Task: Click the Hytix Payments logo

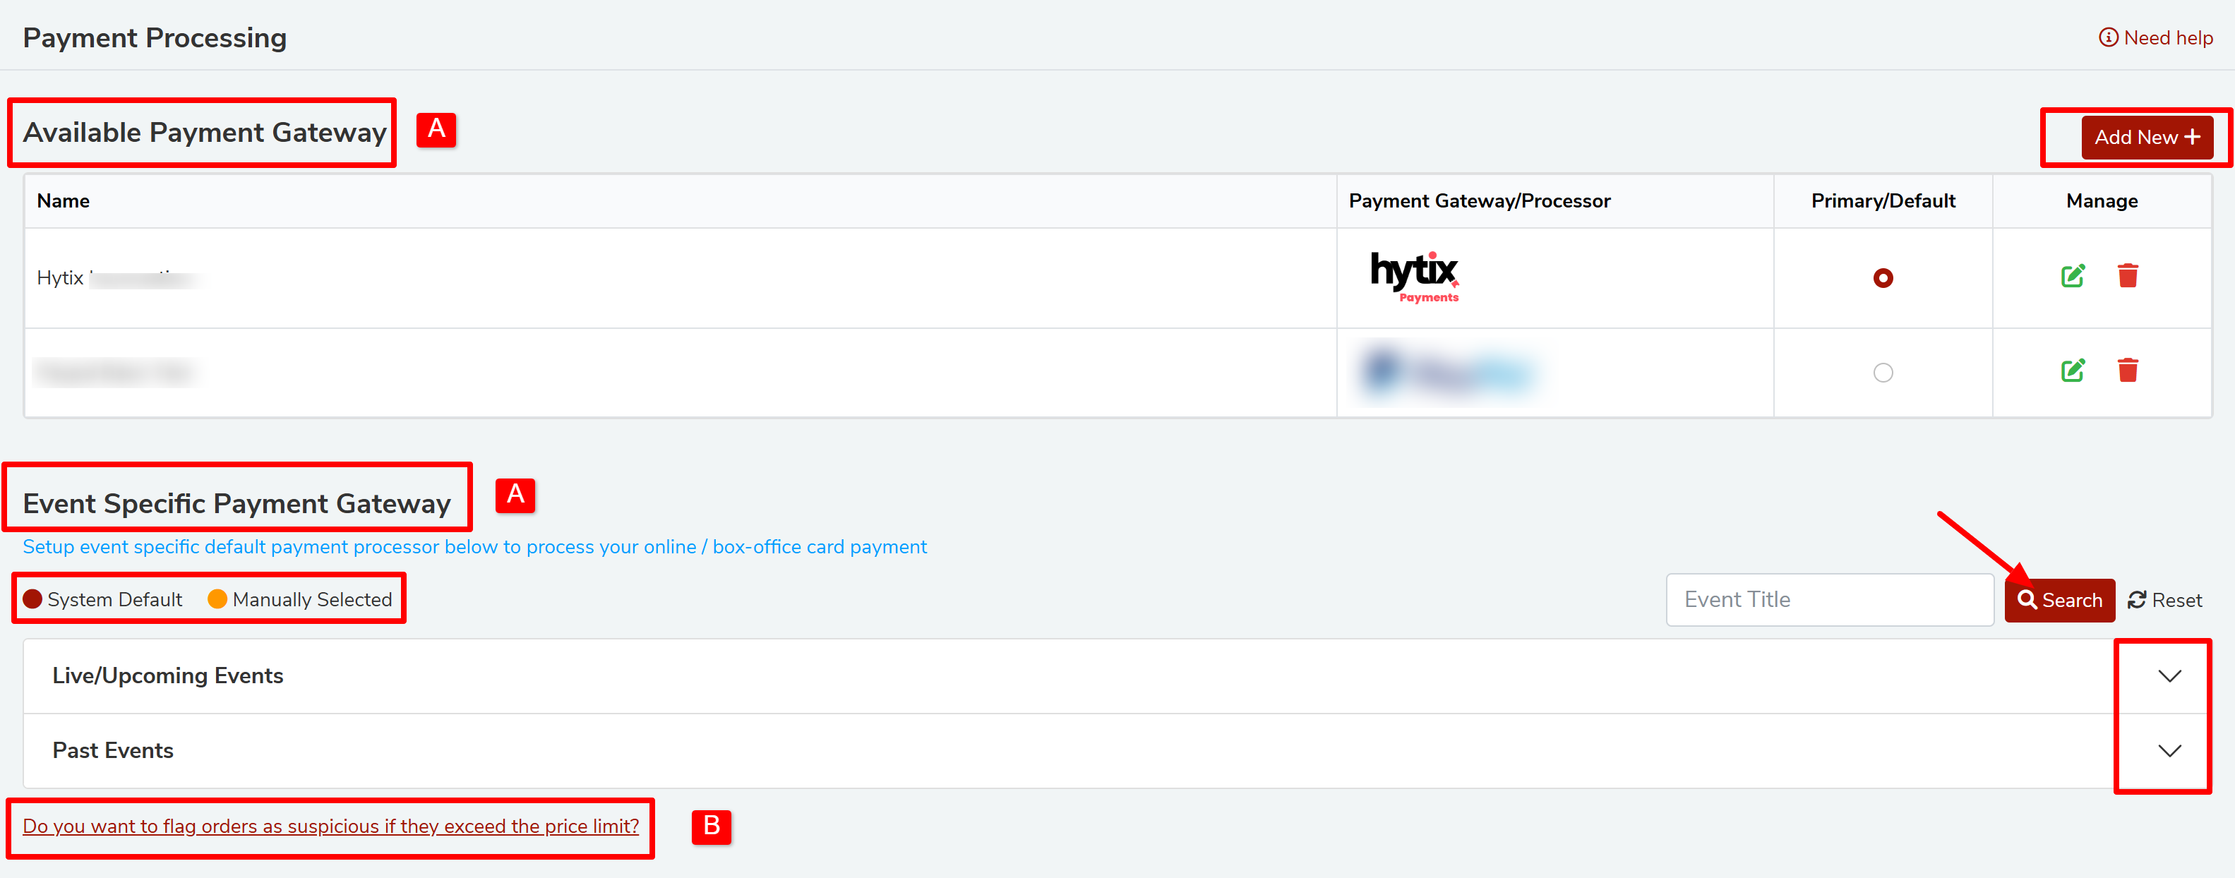Action: tap(1414, 277)
